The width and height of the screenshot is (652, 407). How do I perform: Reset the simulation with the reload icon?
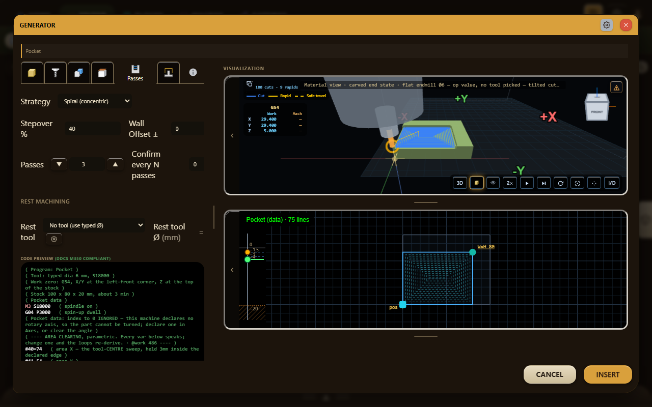(561, 183)
